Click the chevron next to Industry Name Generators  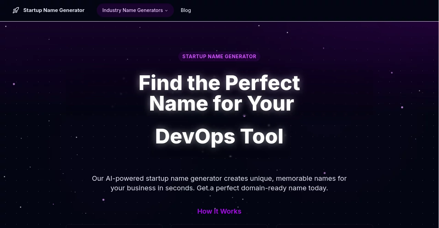tap(166, 11)
